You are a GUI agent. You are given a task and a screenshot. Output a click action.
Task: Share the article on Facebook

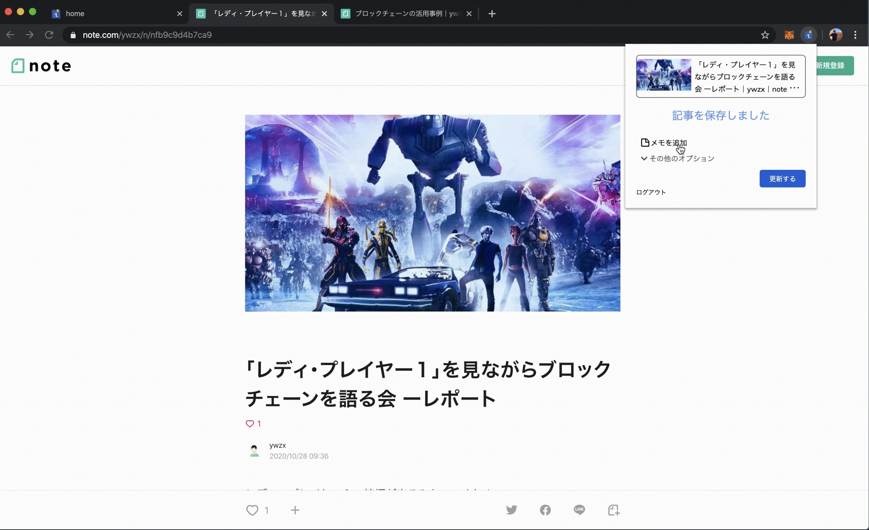(x=545, y=510)
